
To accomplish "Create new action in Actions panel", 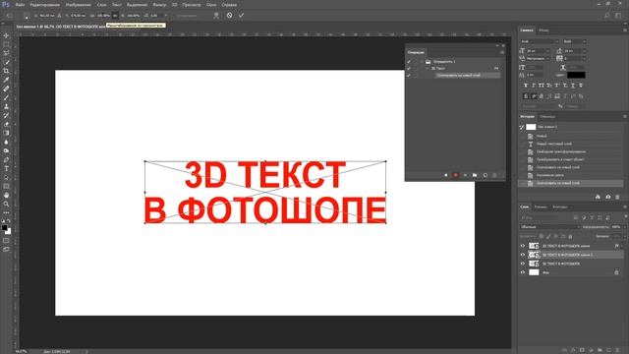I will pyautogui.click(x=485, y=175).
